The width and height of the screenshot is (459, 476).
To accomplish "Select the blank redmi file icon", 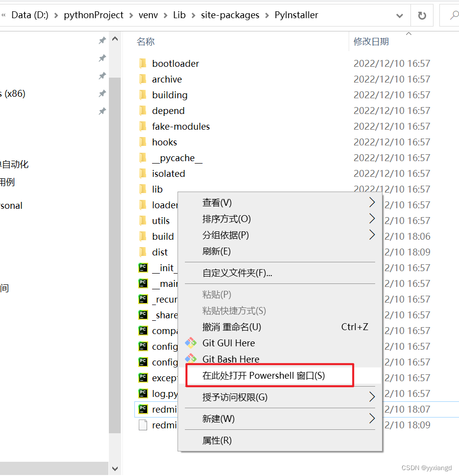I will (143, 425).
